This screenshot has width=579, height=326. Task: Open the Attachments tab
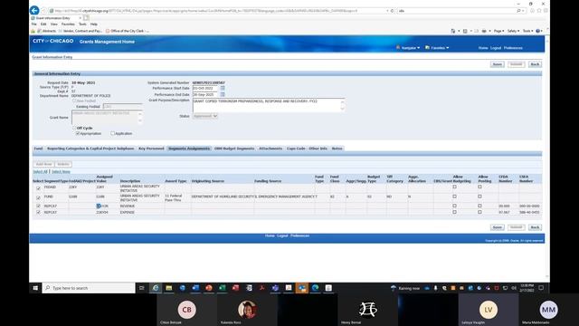271,149
